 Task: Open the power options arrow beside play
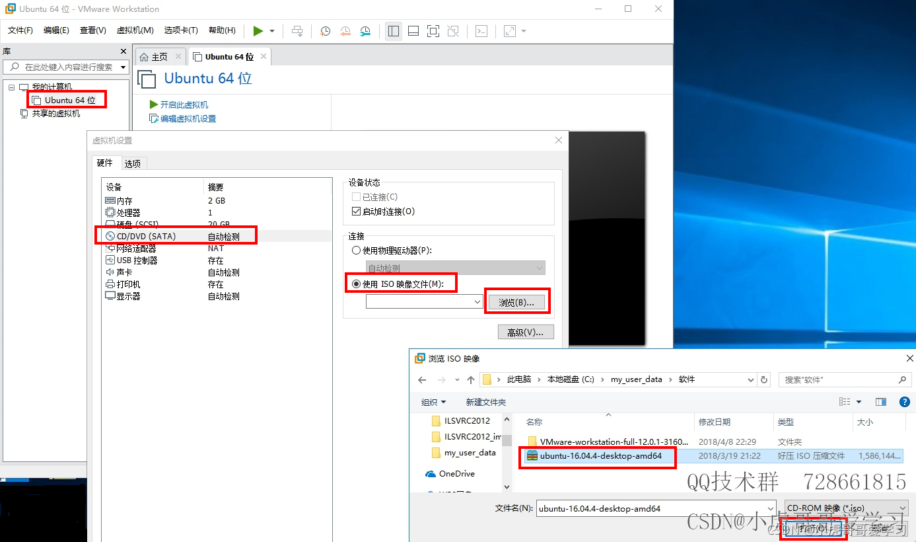[272, 31]
